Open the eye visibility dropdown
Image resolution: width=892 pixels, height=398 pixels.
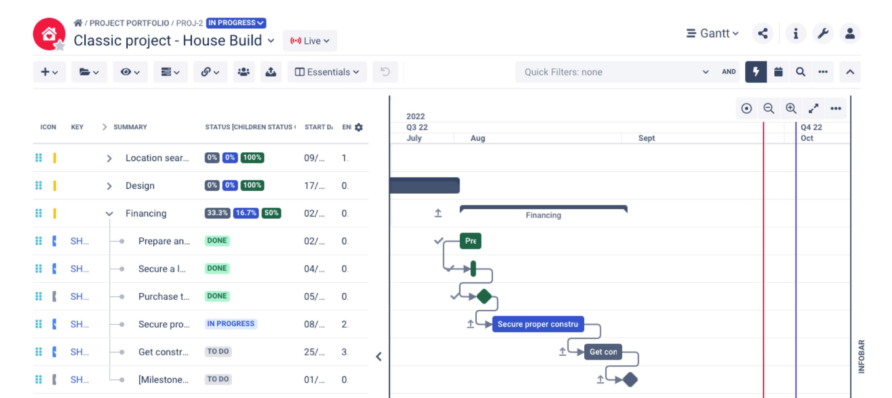pos(130,72)
